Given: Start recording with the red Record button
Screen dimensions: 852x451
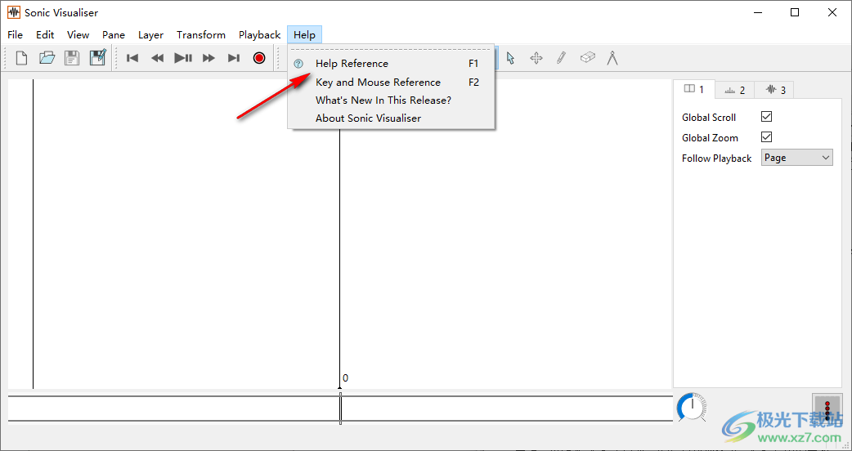Looking at the screenshot, I should (x=259, y=58).
